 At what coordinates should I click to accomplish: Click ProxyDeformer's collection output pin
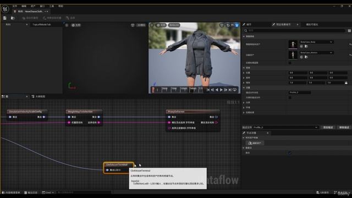pyautogui.click(x=216, y=117)
